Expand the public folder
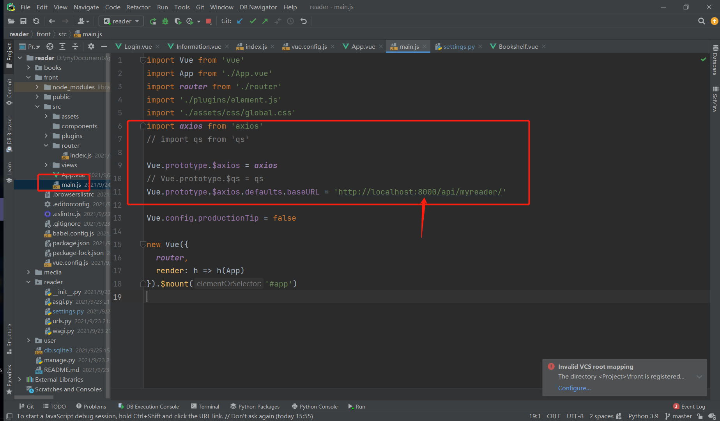 tap(37, 97)
